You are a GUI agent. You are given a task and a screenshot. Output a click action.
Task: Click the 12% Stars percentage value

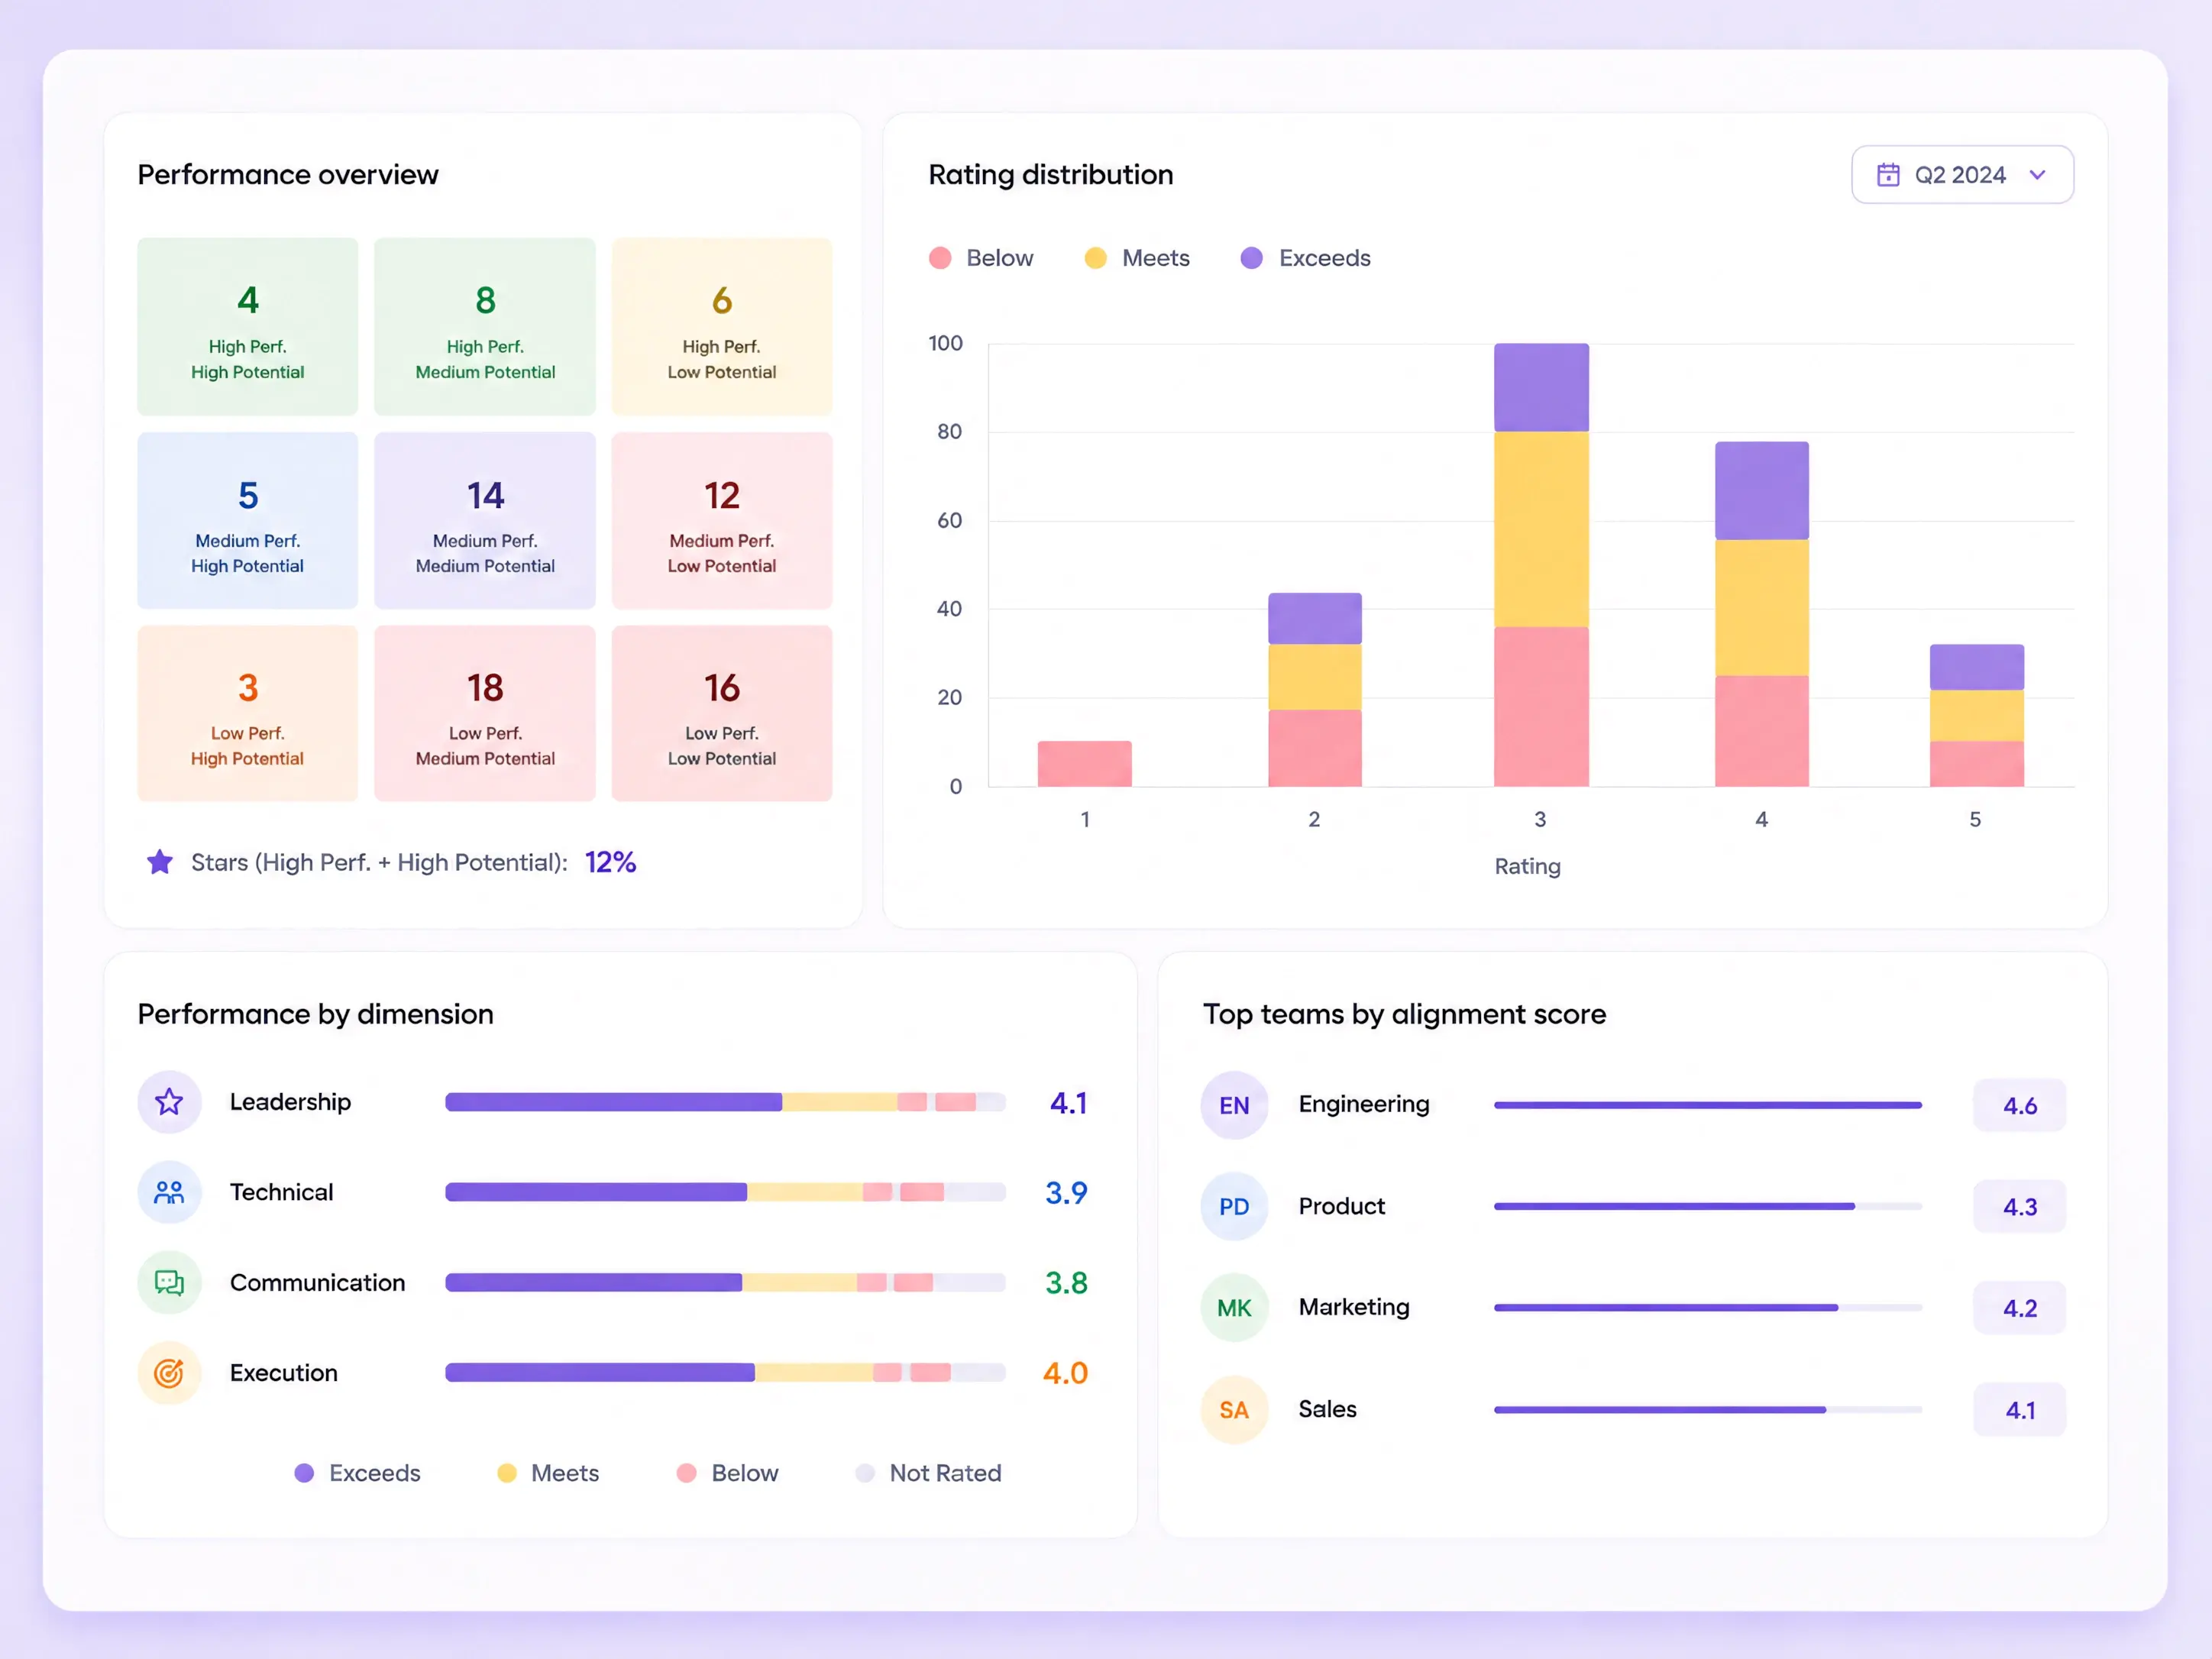pos(610,862)
